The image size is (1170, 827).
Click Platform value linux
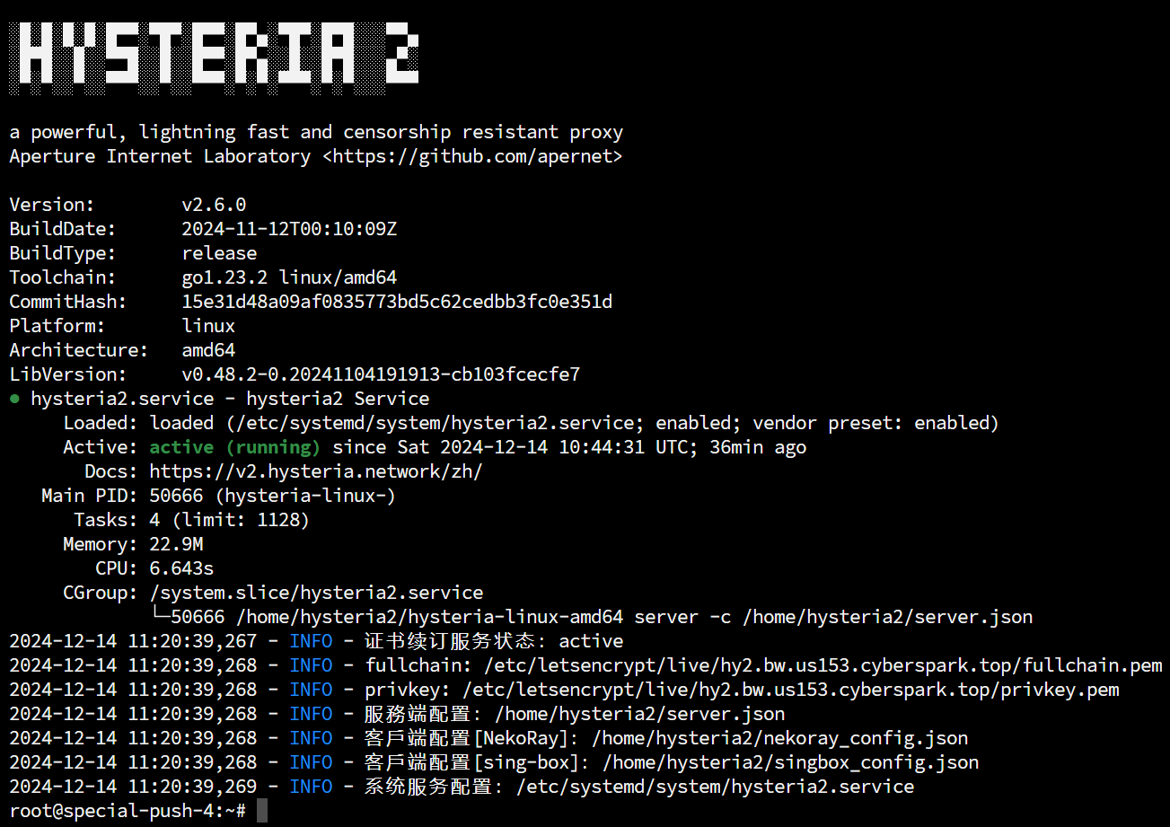point(208,326)
